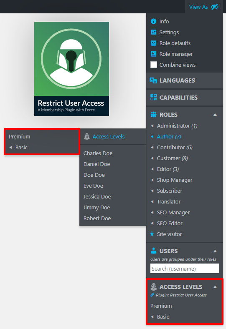Image resolution: width=226 pixels, height=329 pixels.
Task: Click the Users person icon
Action: 154,251
